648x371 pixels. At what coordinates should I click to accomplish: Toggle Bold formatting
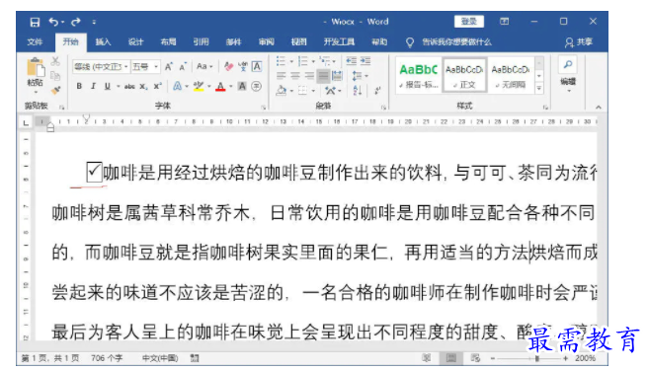79,86
